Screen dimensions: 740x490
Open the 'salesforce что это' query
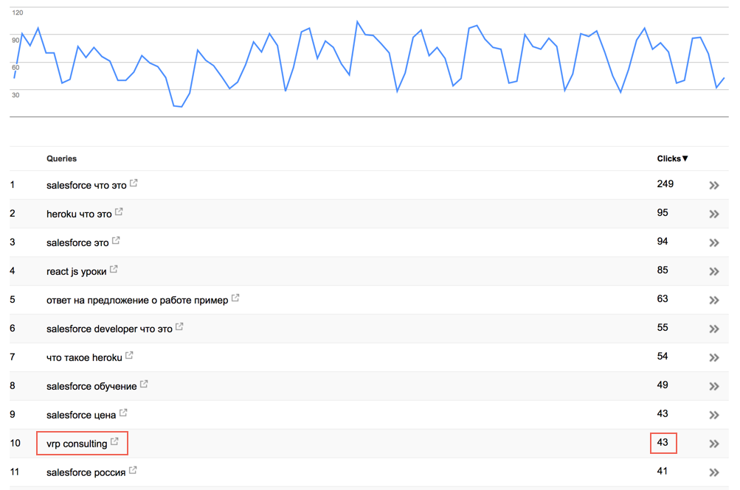tap(86, 186)
